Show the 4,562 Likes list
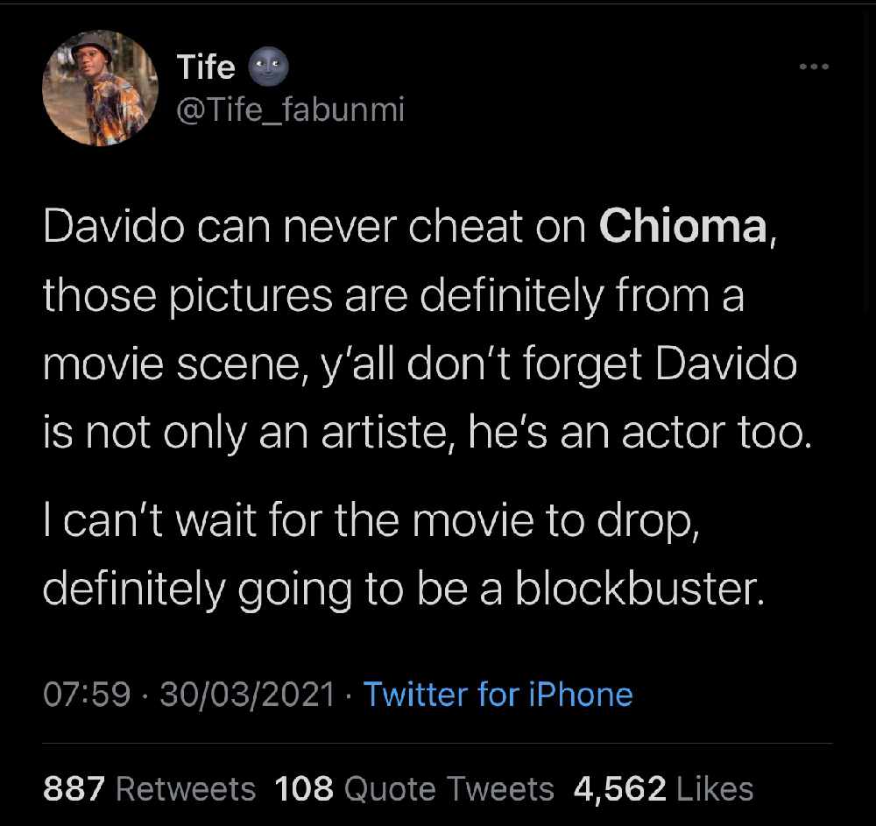 point(663,789)
